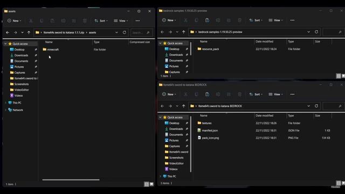Viewport: 345px width, 194px height.
Task: Switch assets window to details view
Action: point(147,184)
